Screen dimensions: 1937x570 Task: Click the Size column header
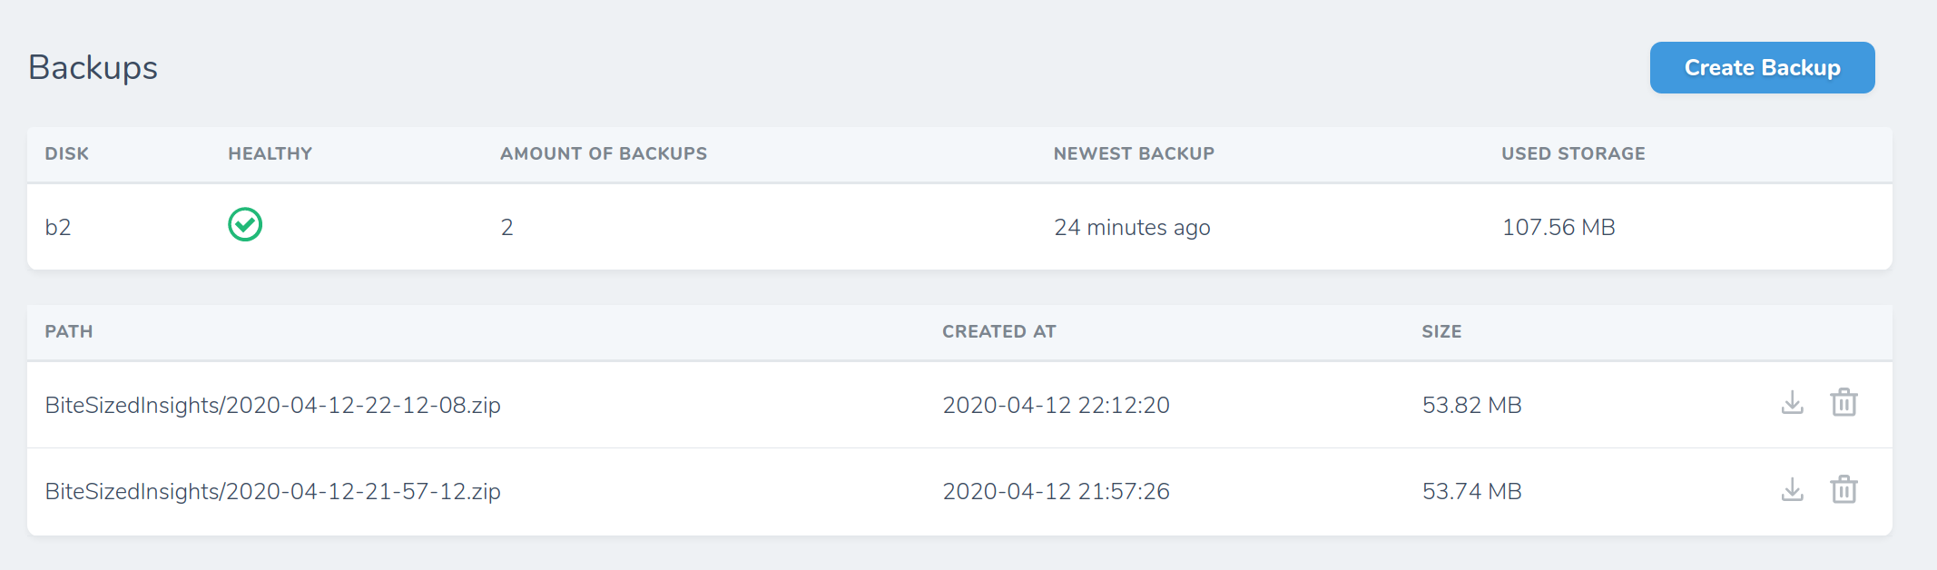[1441, 331]
